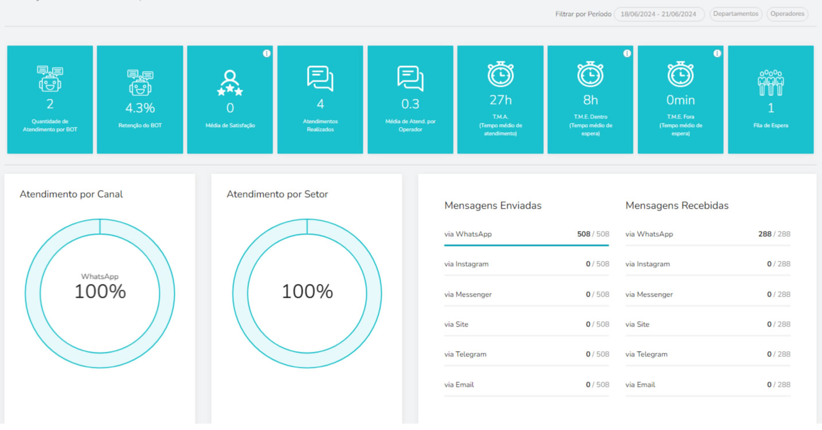Click the via WhatsApp progress bar in Mensagens Enviadas
This screenshot has width=822, height=430.
click(526, 245)
